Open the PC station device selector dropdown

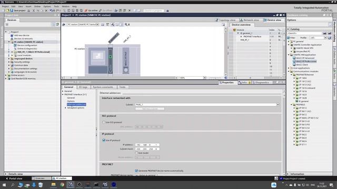[x=97, y=25]
